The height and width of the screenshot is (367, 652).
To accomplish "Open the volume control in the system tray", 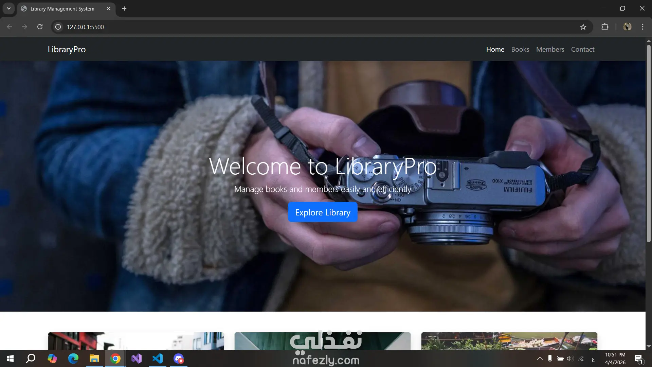I will 570,359.
